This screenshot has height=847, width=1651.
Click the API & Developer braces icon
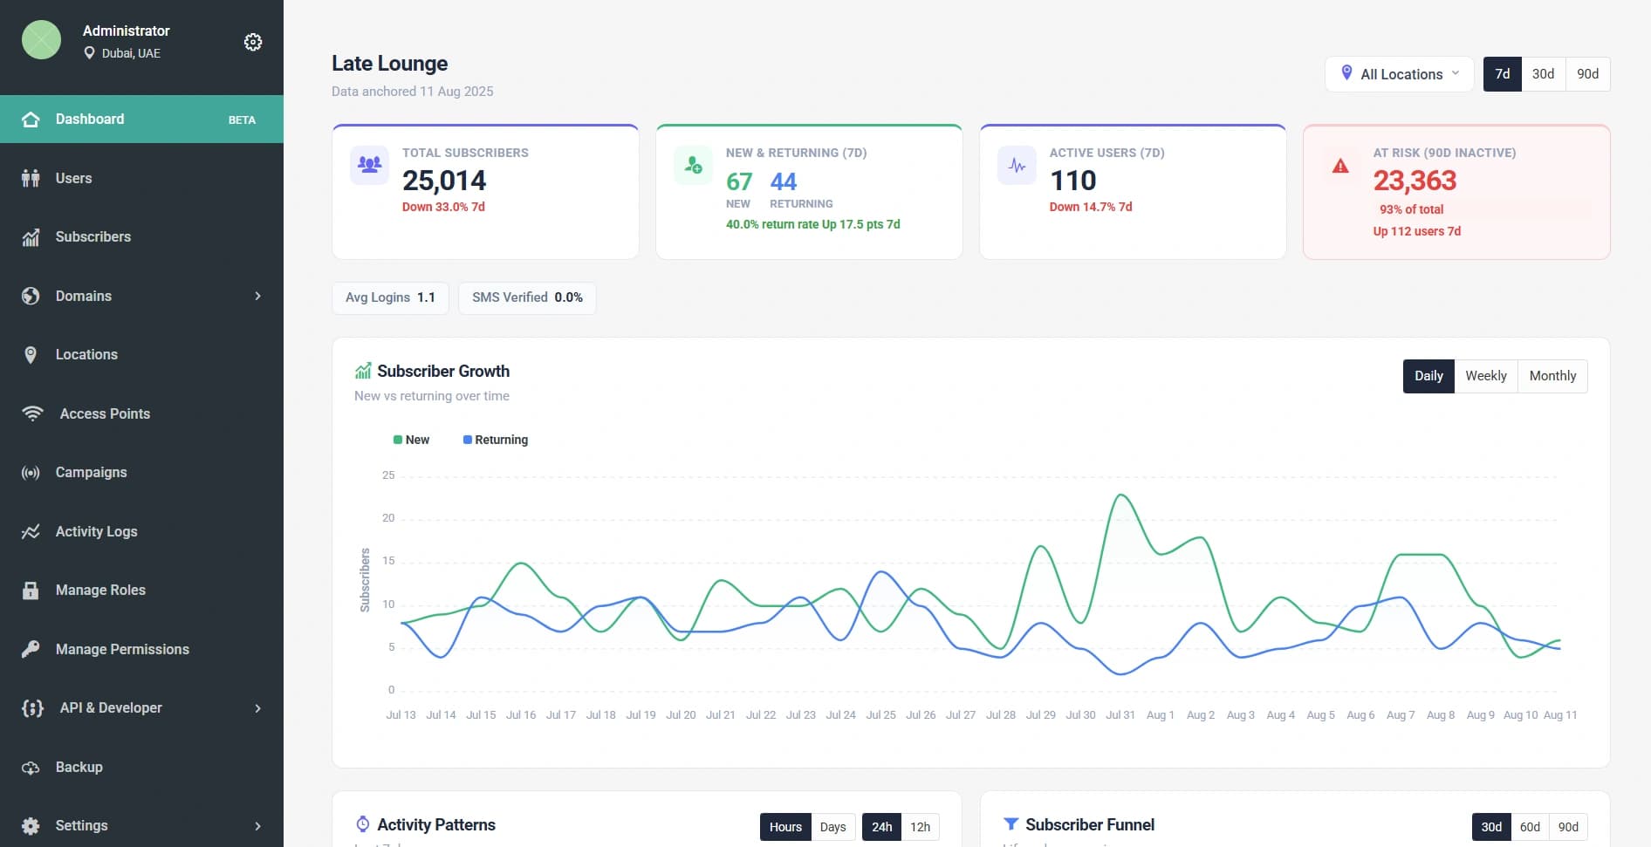coord(32,708)
